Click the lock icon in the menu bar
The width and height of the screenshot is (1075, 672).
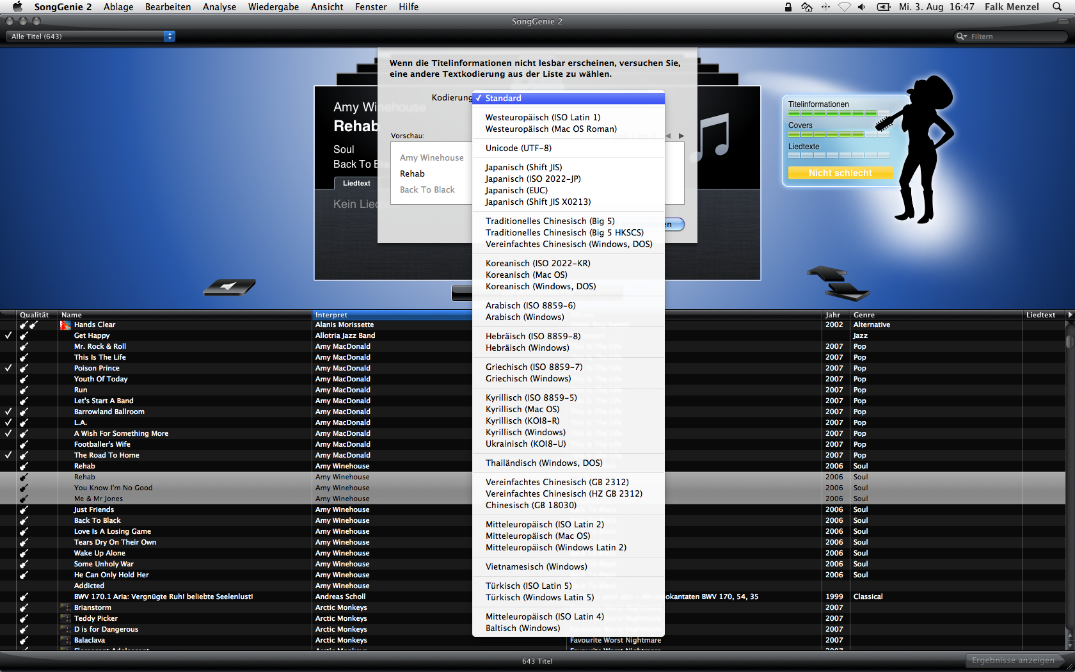[788, 7]
